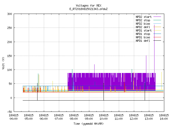
Task: Click the orange NPD2 defl legend line
Action: tap(157, 27)
